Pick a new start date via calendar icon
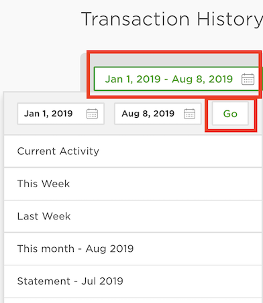Viewport: 263px width, 303px height. click(x=92, y=114)
